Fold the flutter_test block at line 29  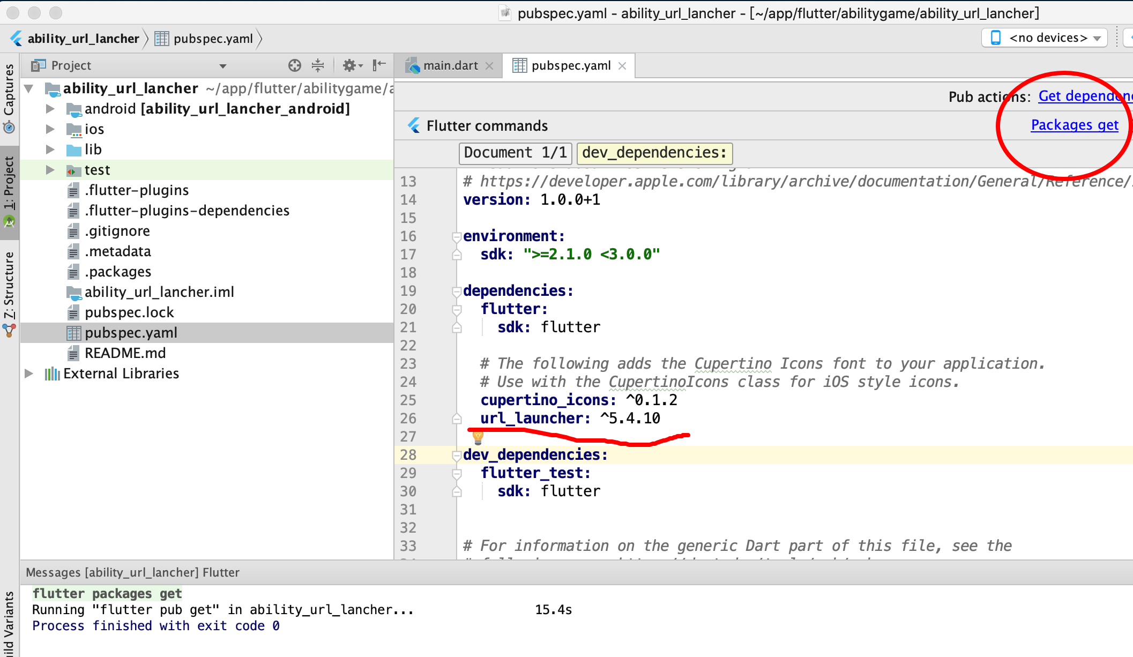coord(457,473)
